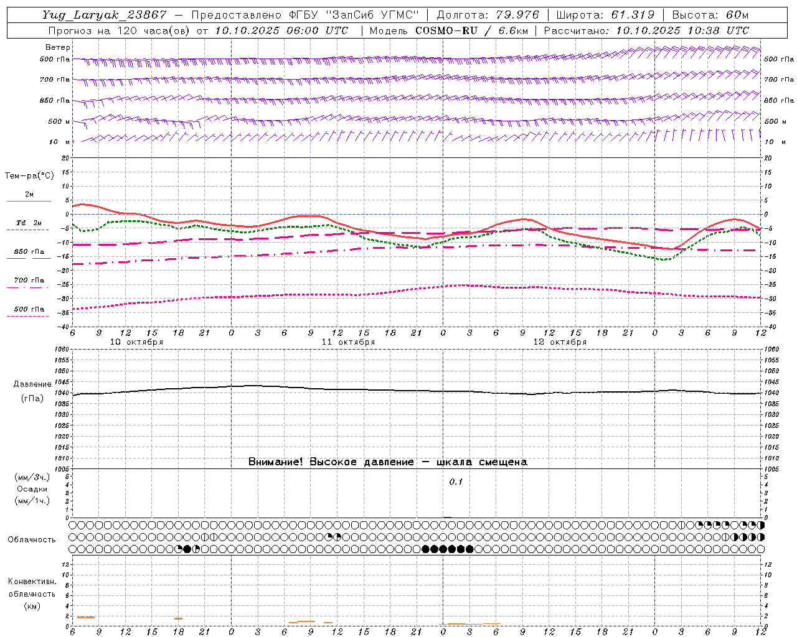Click the orange convective cloud bar near 6–9h, 10 October
Viewport: 797px width, 637px height.
pyautogui.click(x=86, y=617)
